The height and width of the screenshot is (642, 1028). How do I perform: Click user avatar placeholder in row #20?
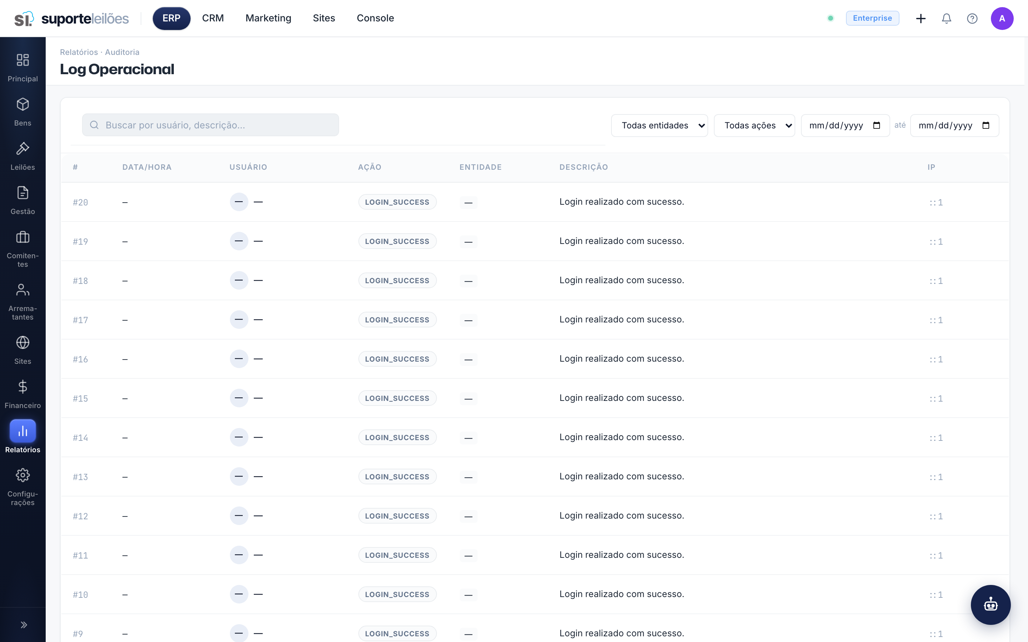coord(239,202)
